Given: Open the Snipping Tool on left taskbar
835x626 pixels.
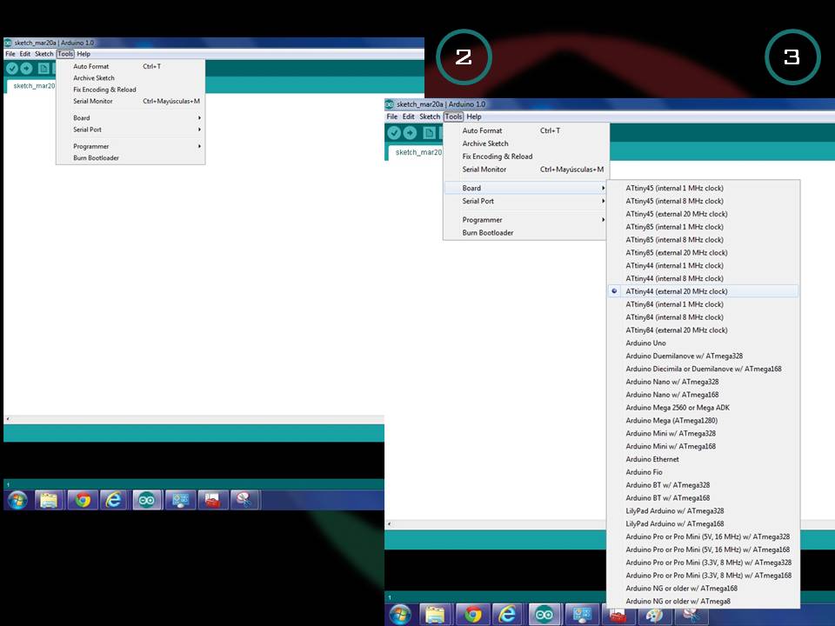Looking at the screenshot, I should (244, 500).
